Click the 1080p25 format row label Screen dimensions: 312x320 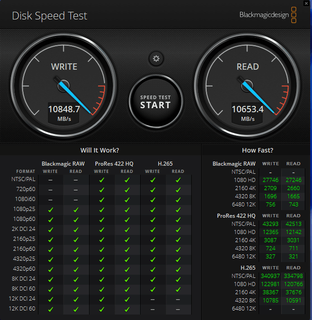click(x=24, y=209)
